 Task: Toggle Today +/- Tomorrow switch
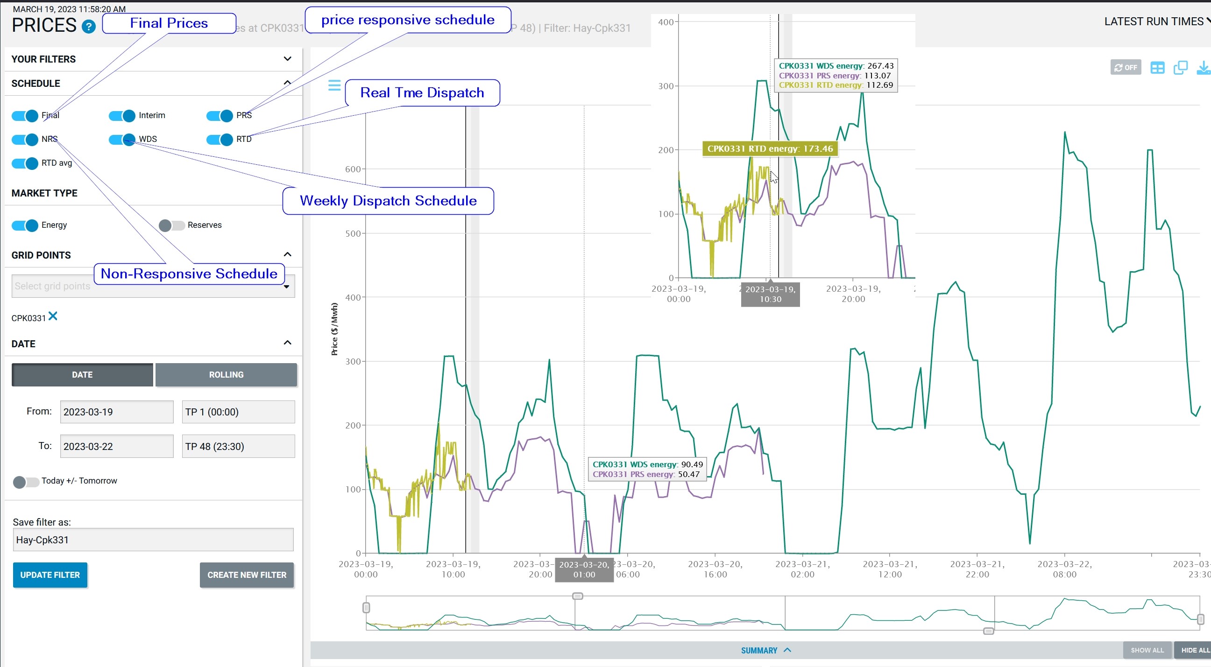pos(26,482)
